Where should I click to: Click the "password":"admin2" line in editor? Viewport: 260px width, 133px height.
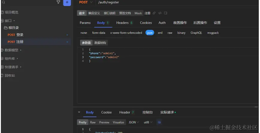point(104,57)
